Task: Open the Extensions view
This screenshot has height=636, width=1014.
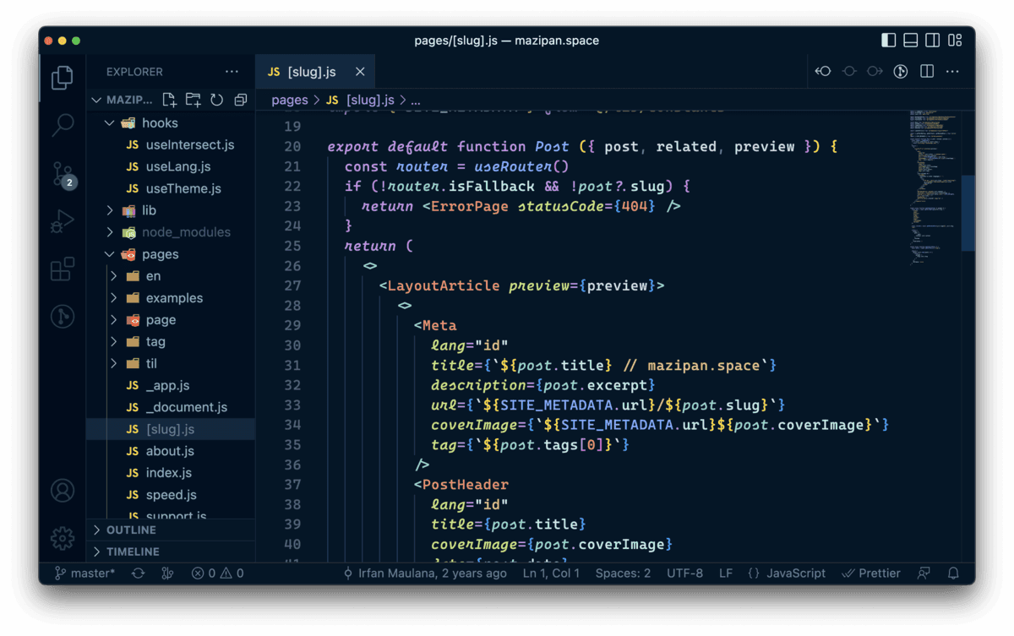Action: [63, 269]
